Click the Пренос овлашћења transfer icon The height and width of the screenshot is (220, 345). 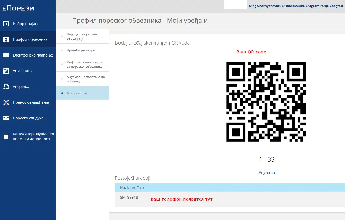coord(6,102)
